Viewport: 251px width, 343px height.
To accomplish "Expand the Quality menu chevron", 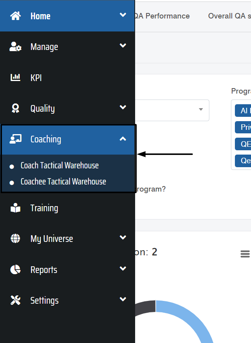I will coord(123,107).
